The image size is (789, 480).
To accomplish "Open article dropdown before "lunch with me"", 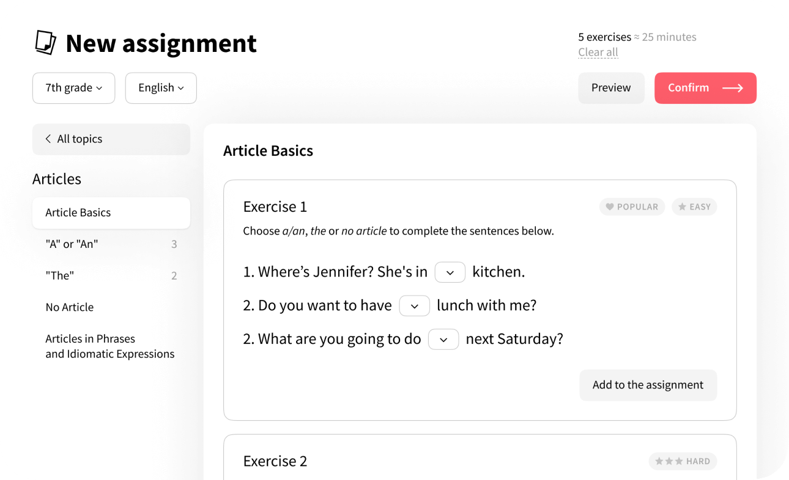I will click(414, 306).
